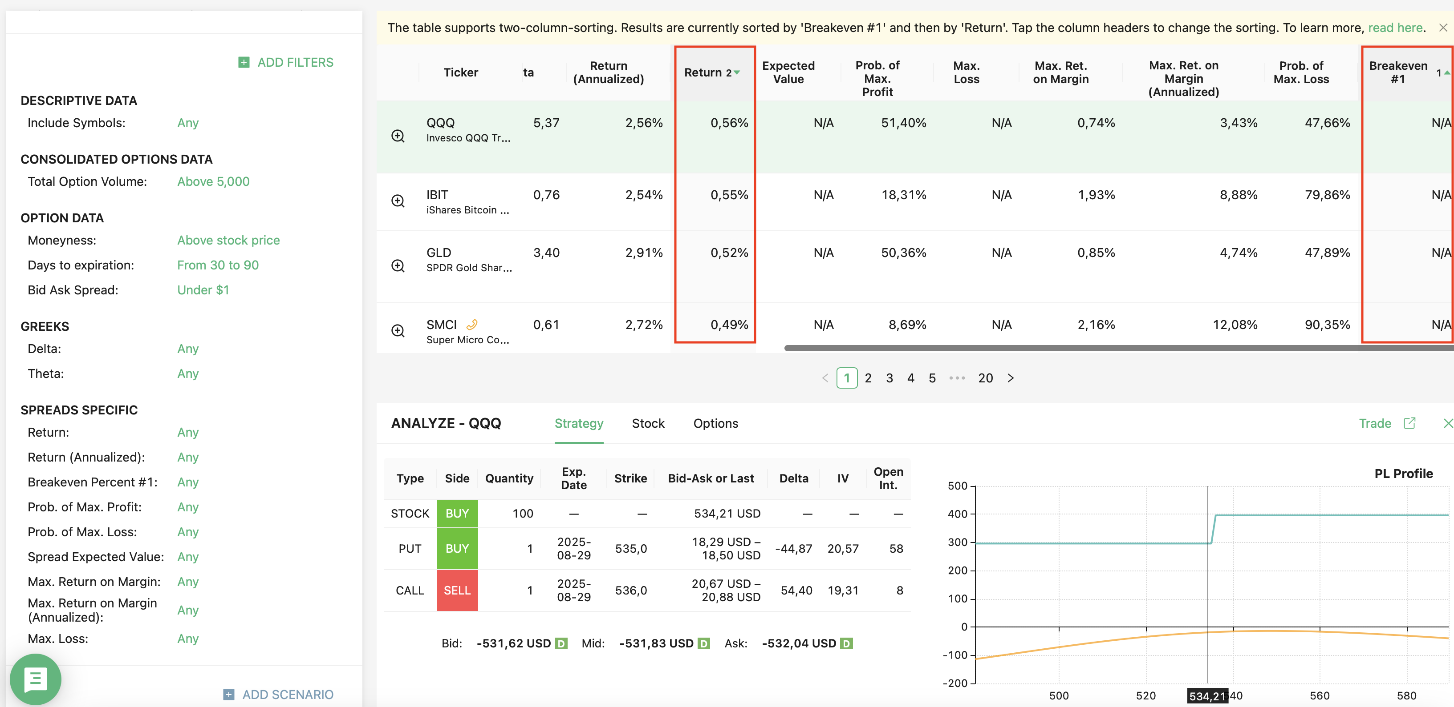This screenshot has height=707, width=1454.
Task: Click the 534,21 price marker on chart
Action: click(x=1207, y=696)
